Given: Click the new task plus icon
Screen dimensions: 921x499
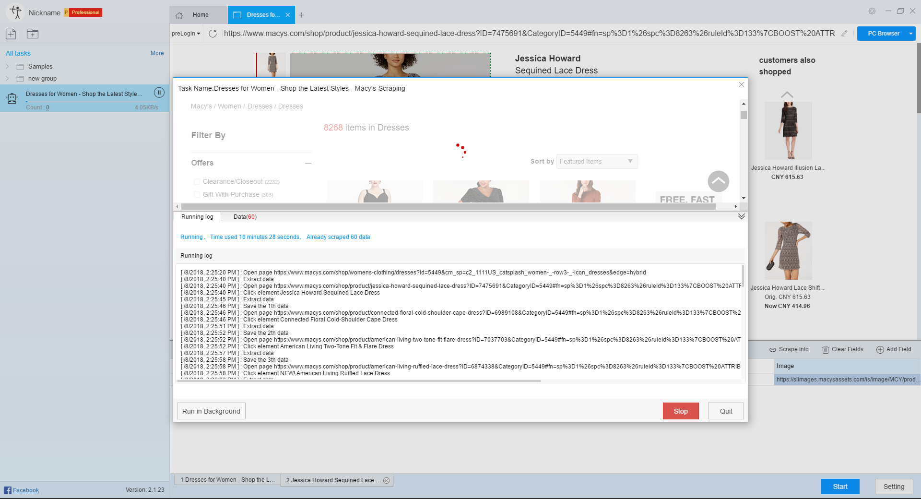Looking at the screenshot, I should [11, 34].
